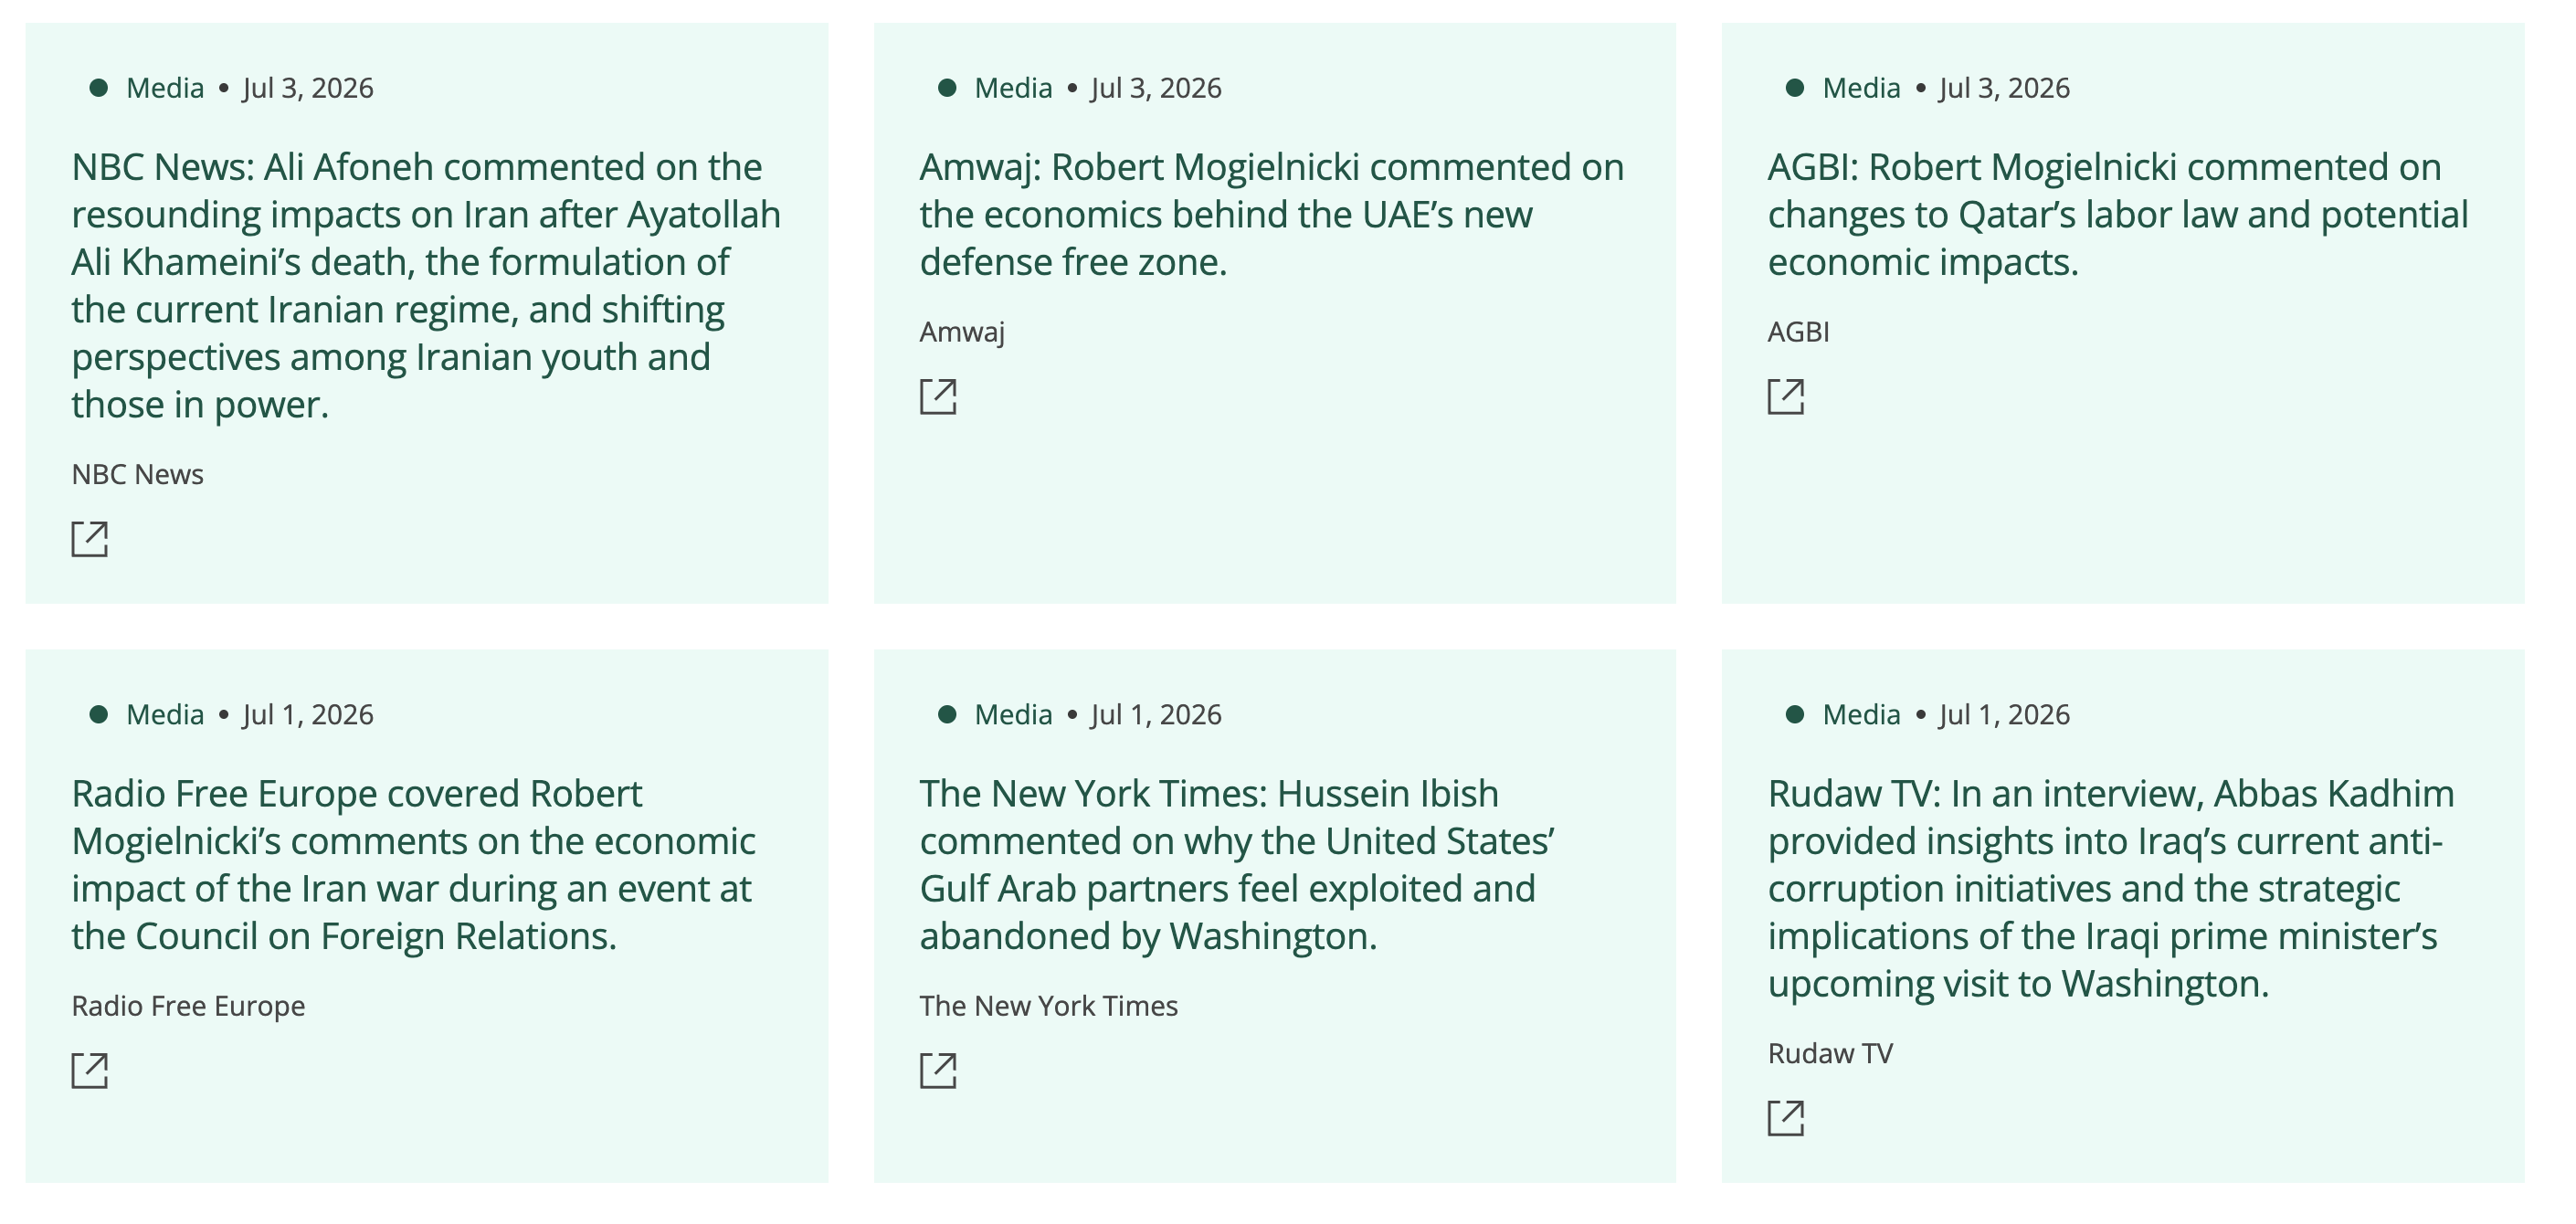Viewport: 2576px width, 1224px height.
Task: Open the NBC News Ali Afoneh headline
Action: [426, 286]
